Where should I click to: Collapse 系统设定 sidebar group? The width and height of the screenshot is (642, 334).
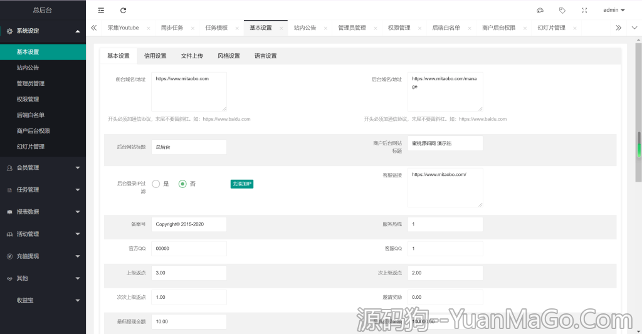(x=43, y=31)
